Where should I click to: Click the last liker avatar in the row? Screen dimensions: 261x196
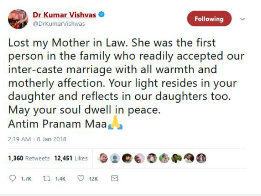coord(201,159)
